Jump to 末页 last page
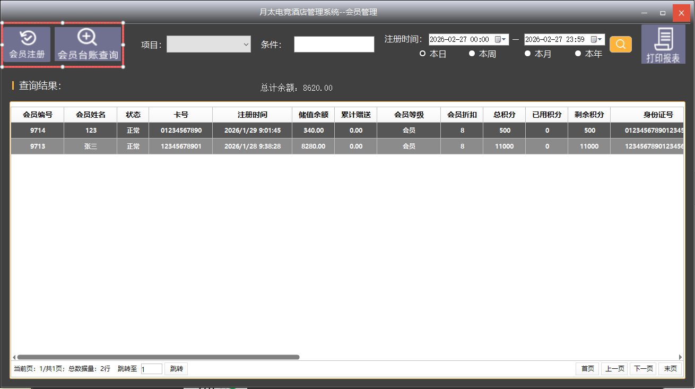Screen dimensions: 695x389 (x=670, y=369)
